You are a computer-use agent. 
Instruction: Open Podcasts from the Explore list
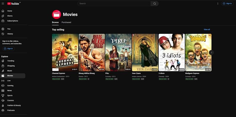point(13,111)
